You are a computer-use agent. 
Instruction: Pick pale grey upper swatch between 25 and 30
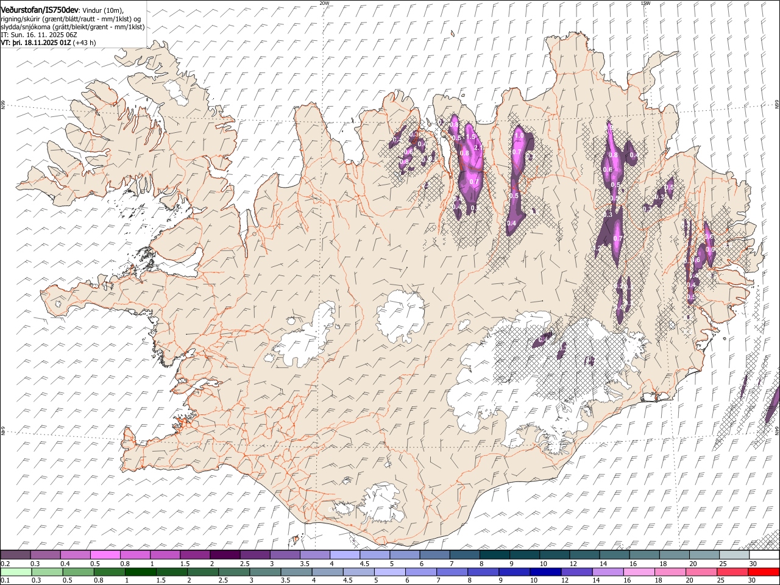click(x=734, y=555)
